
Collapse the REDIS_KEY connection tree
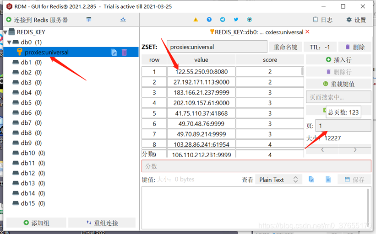[x=5, y=32]
